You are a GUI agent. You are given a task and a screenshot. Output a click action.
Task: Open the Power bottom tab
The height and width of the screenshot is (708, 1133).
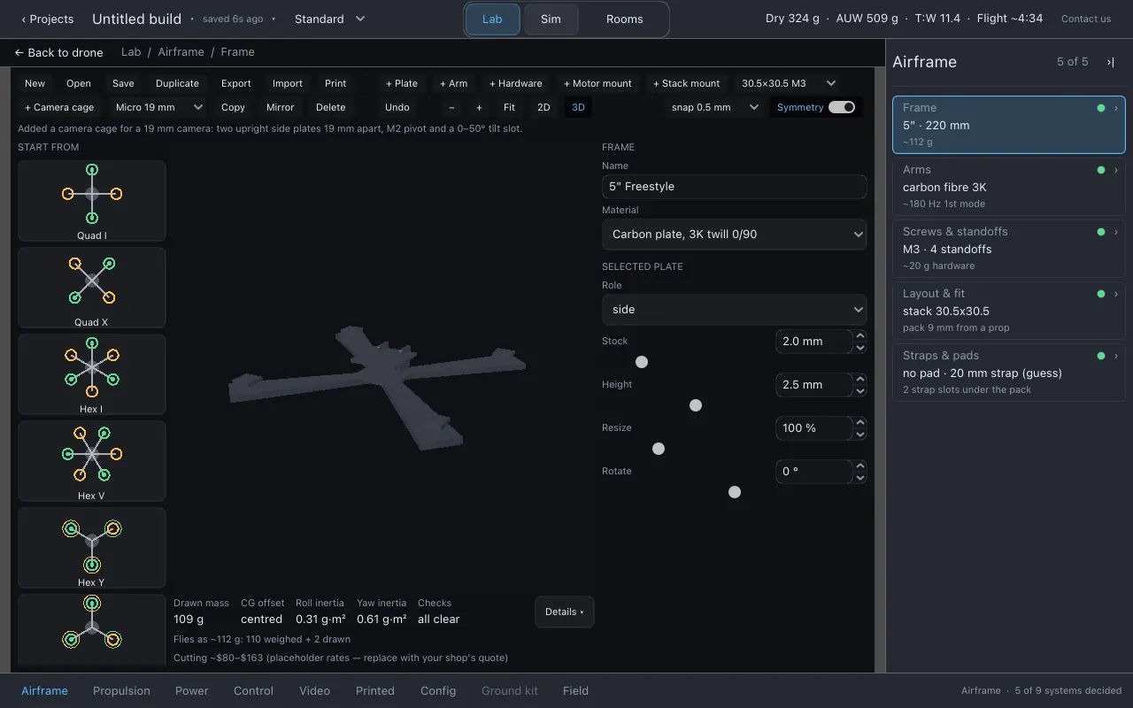point(192,690)
